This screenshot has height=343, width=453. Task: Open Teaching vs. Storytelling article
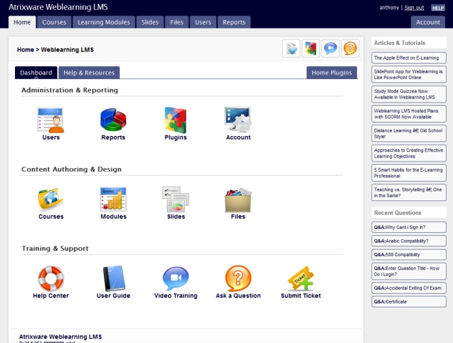pyautogui.click(x=409, y=193)
